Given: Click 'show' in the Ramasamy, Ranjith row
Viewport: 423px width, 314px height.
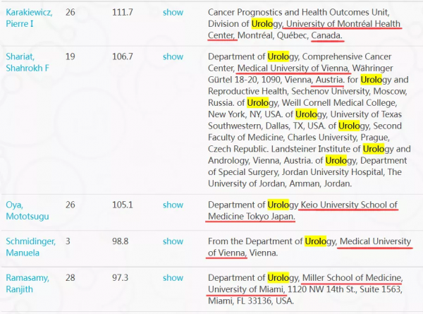Looking at the screenshot, I should (173, 277).
